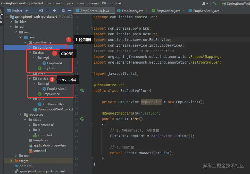Select XmlParserUtils class in the tree
Viewport: 250px width, 174px height.
[x=53, y=104]
